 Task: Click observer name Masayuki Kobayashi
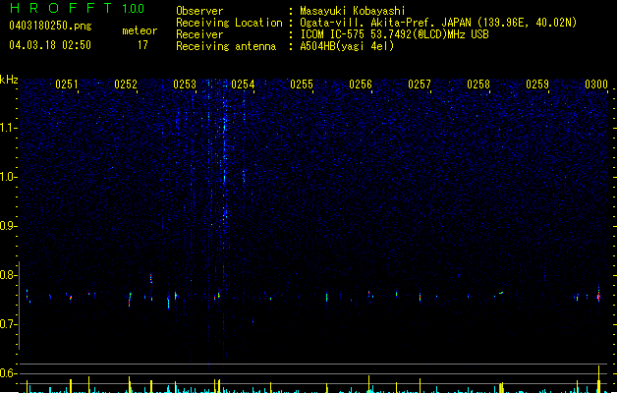[x=353, y=11]
